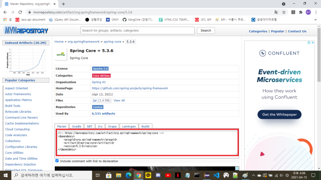Bookmark this page with the star icon

click(x=284, y=12)
